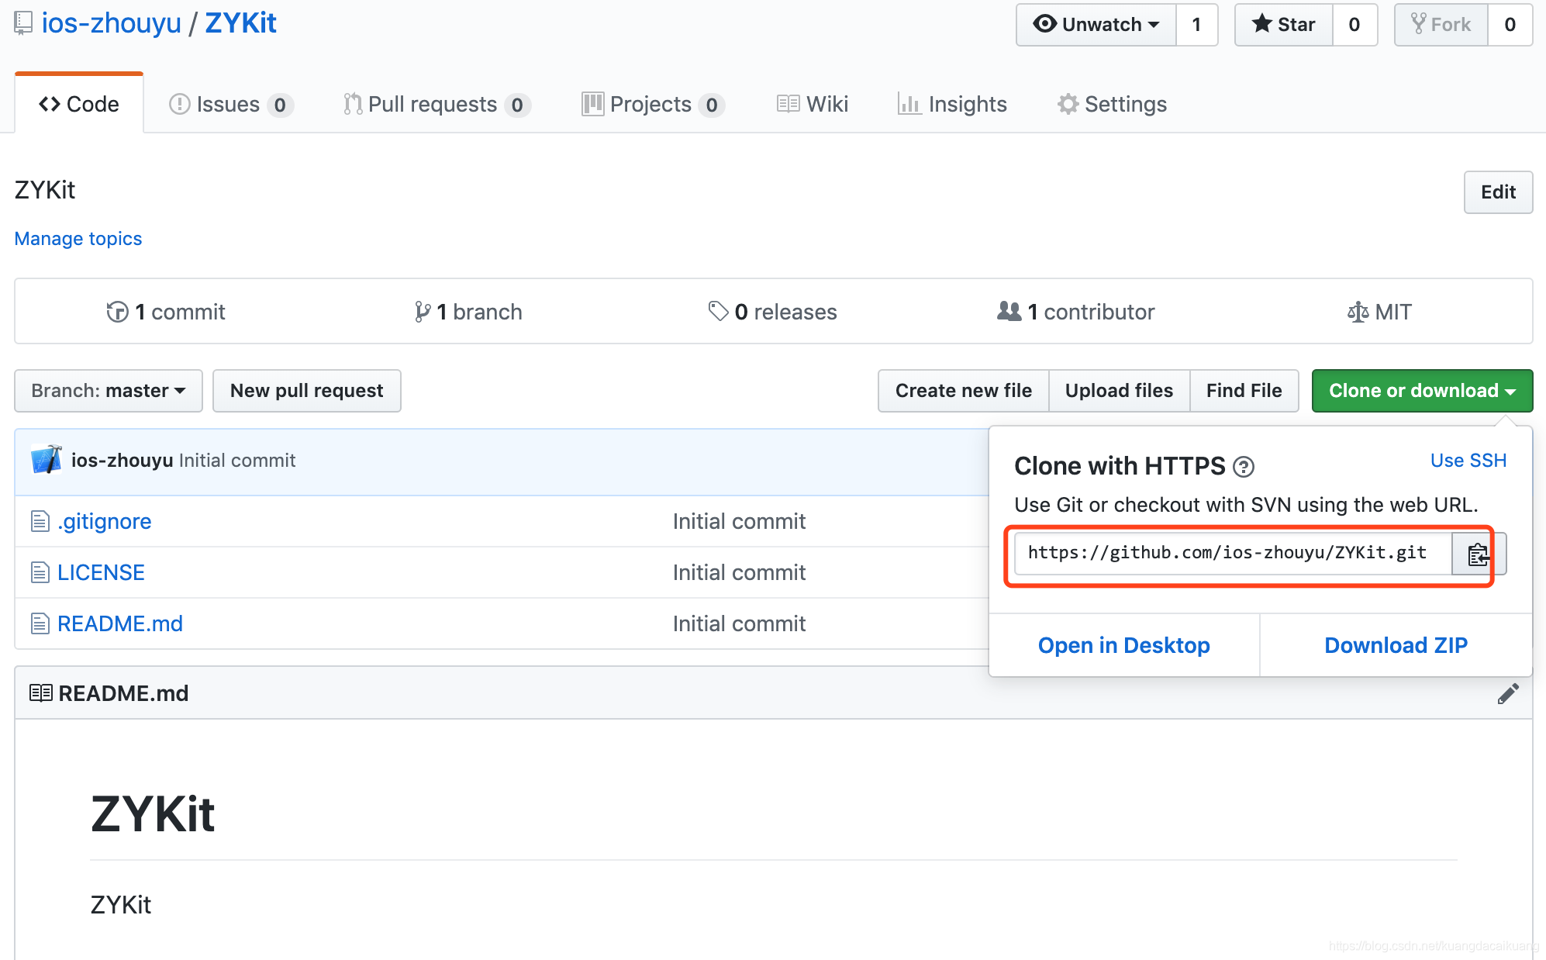Screen dimensions: 1546x960
Task: Collapse the Clone or download dropdown
Action: point(1422,391)
